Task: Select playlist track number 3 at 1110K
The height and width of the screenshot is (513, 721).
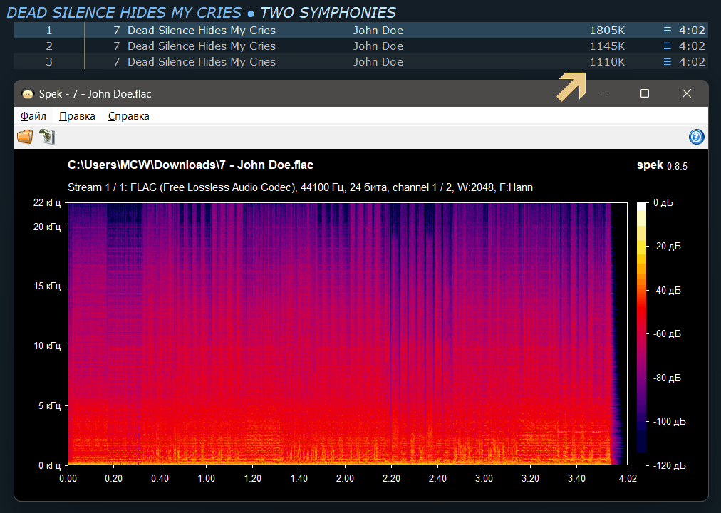Action: 202,62
